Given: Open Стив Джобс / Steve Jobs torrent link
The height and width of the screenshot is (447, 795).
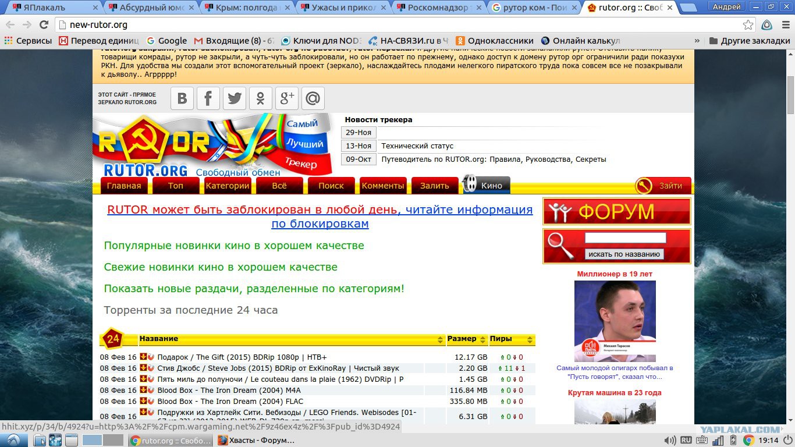Looking at the screenshot, I should pyautogui.click(x=278, y=368).
